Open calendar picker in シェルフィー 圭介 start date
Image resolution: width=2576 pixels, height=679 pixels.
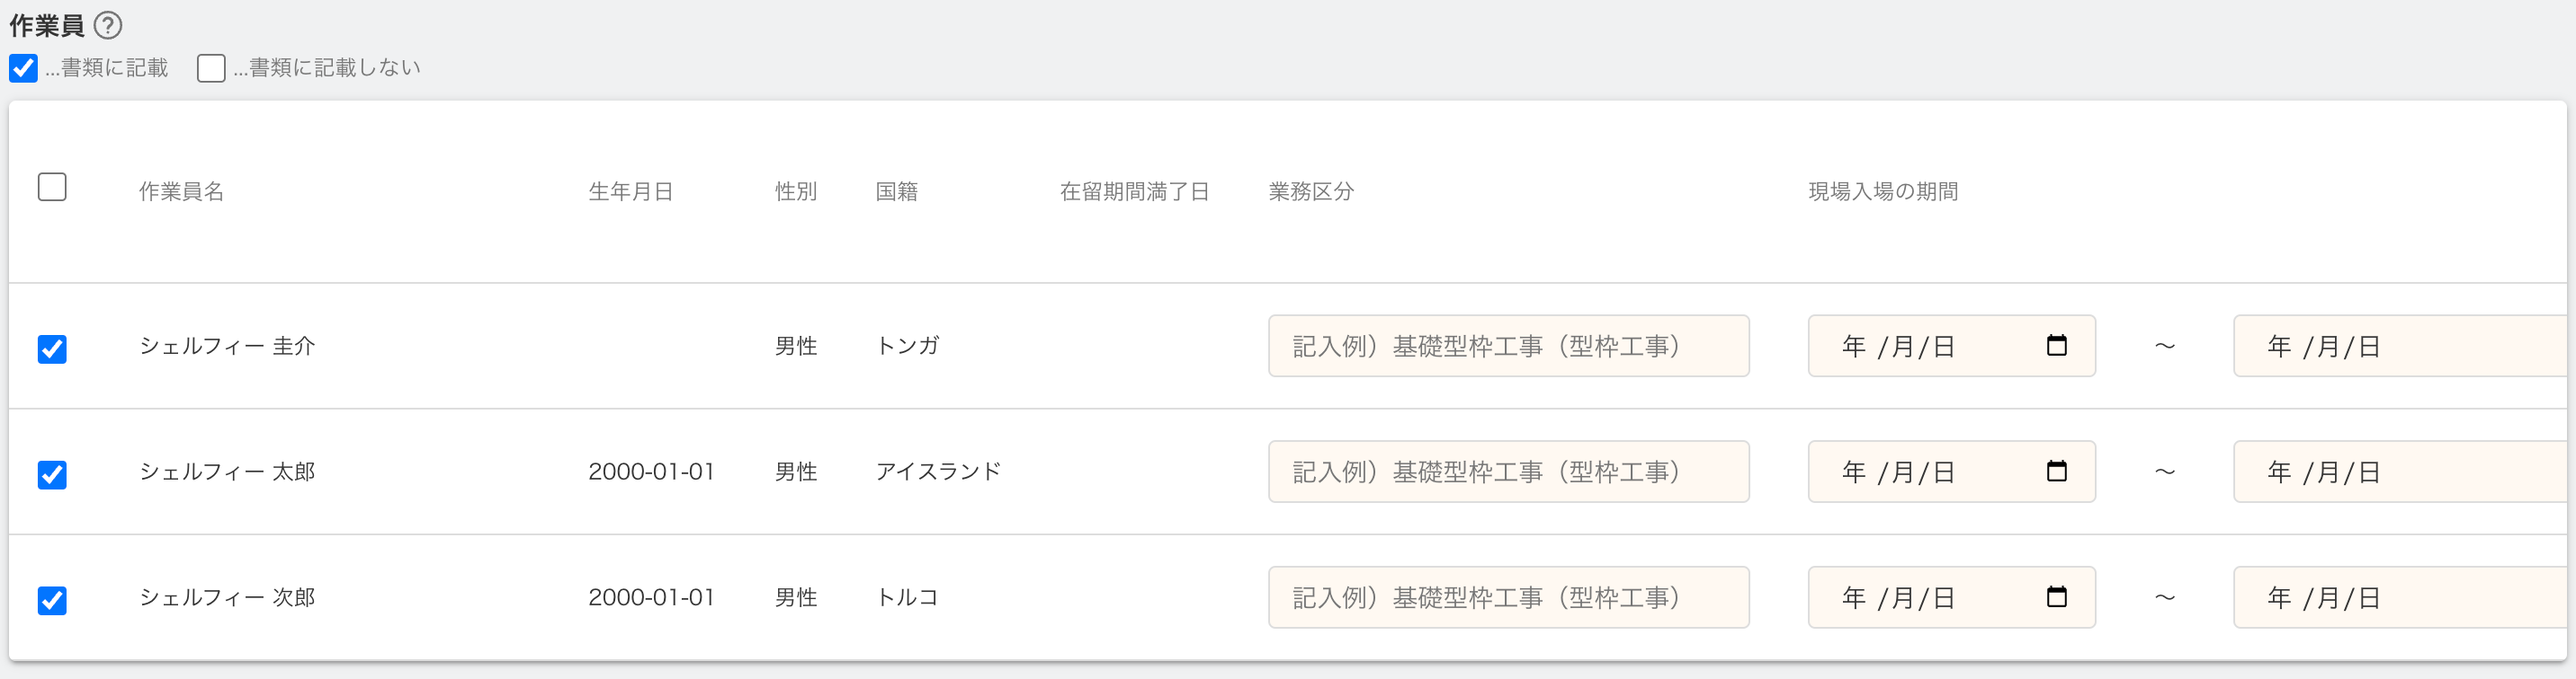click(2056, 345)
